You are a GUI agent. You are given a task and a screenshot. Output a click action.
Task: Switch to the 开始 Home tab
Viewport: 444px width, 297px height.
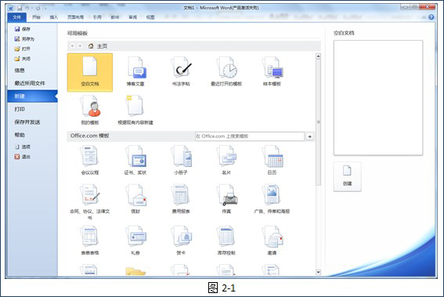pos(36,17)
